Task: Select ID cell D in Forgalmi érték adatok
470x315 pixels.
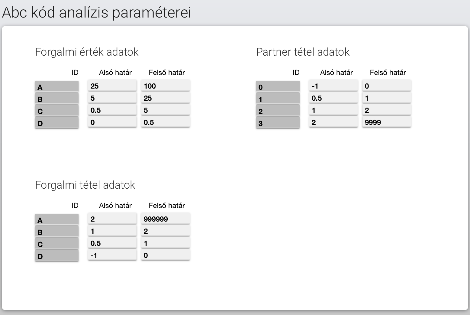Action: point(57,123)
